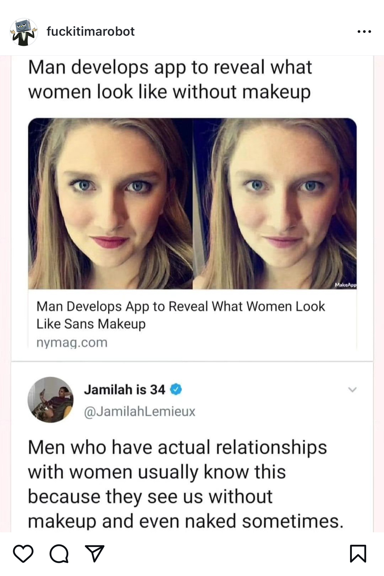This screenshot has height=576, width=384.
Task: Click the "Jamilah is 34" display name
Action: [x=124, y=389]
